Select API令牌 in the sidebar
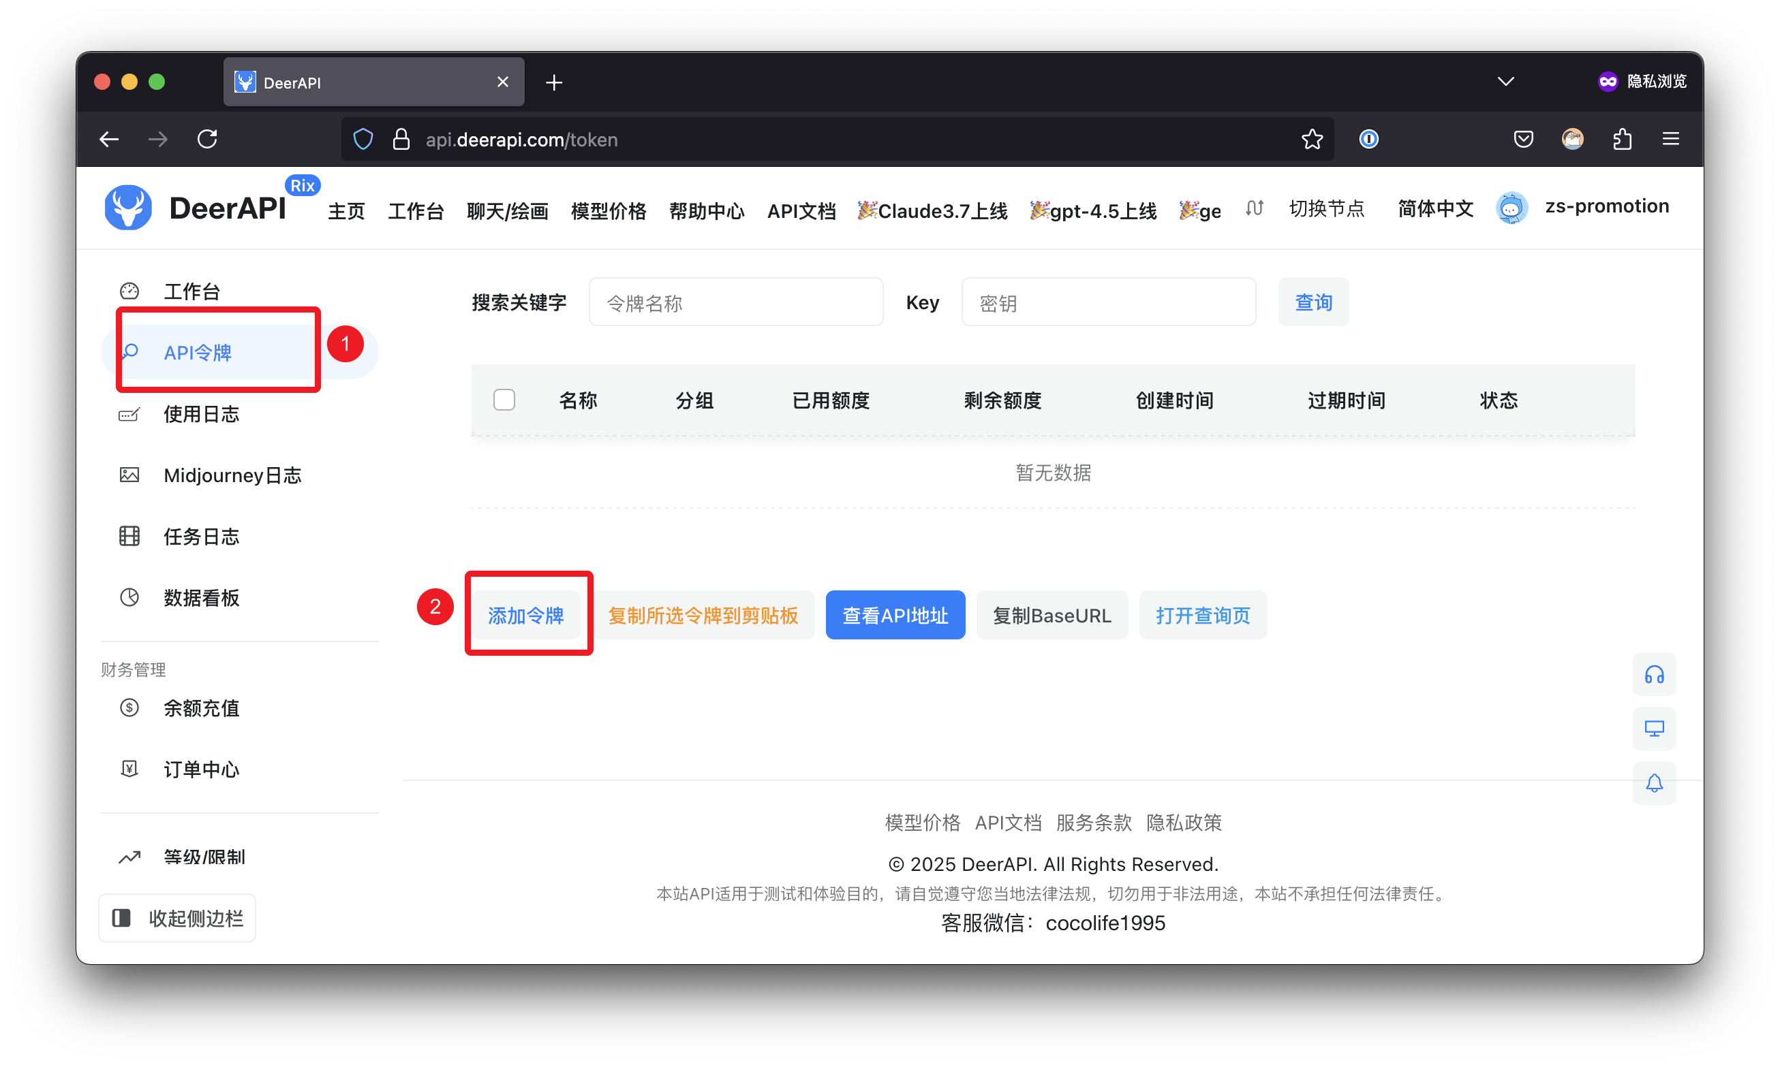This screenshot has width=1780, height=1065. coord(239,352)
